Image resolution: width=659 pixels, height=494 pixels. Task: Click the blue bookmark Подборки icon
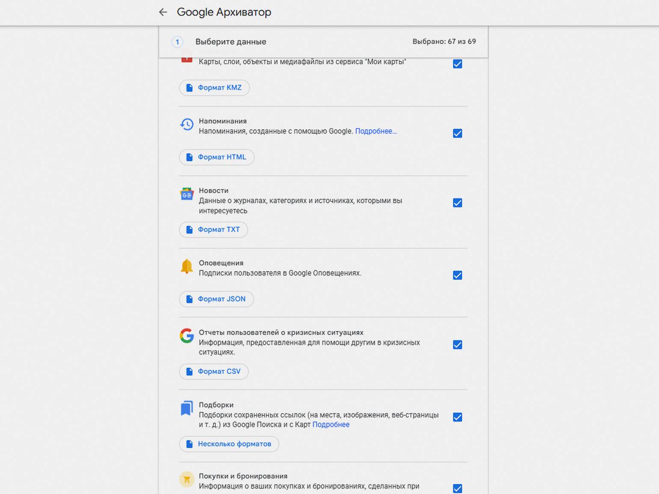(187, 408)
